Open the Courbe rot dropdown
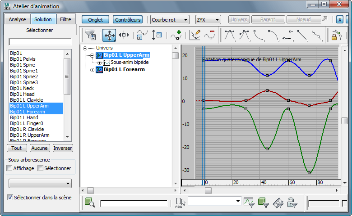Screen dimensions: 352x216 tap(170, 20)
